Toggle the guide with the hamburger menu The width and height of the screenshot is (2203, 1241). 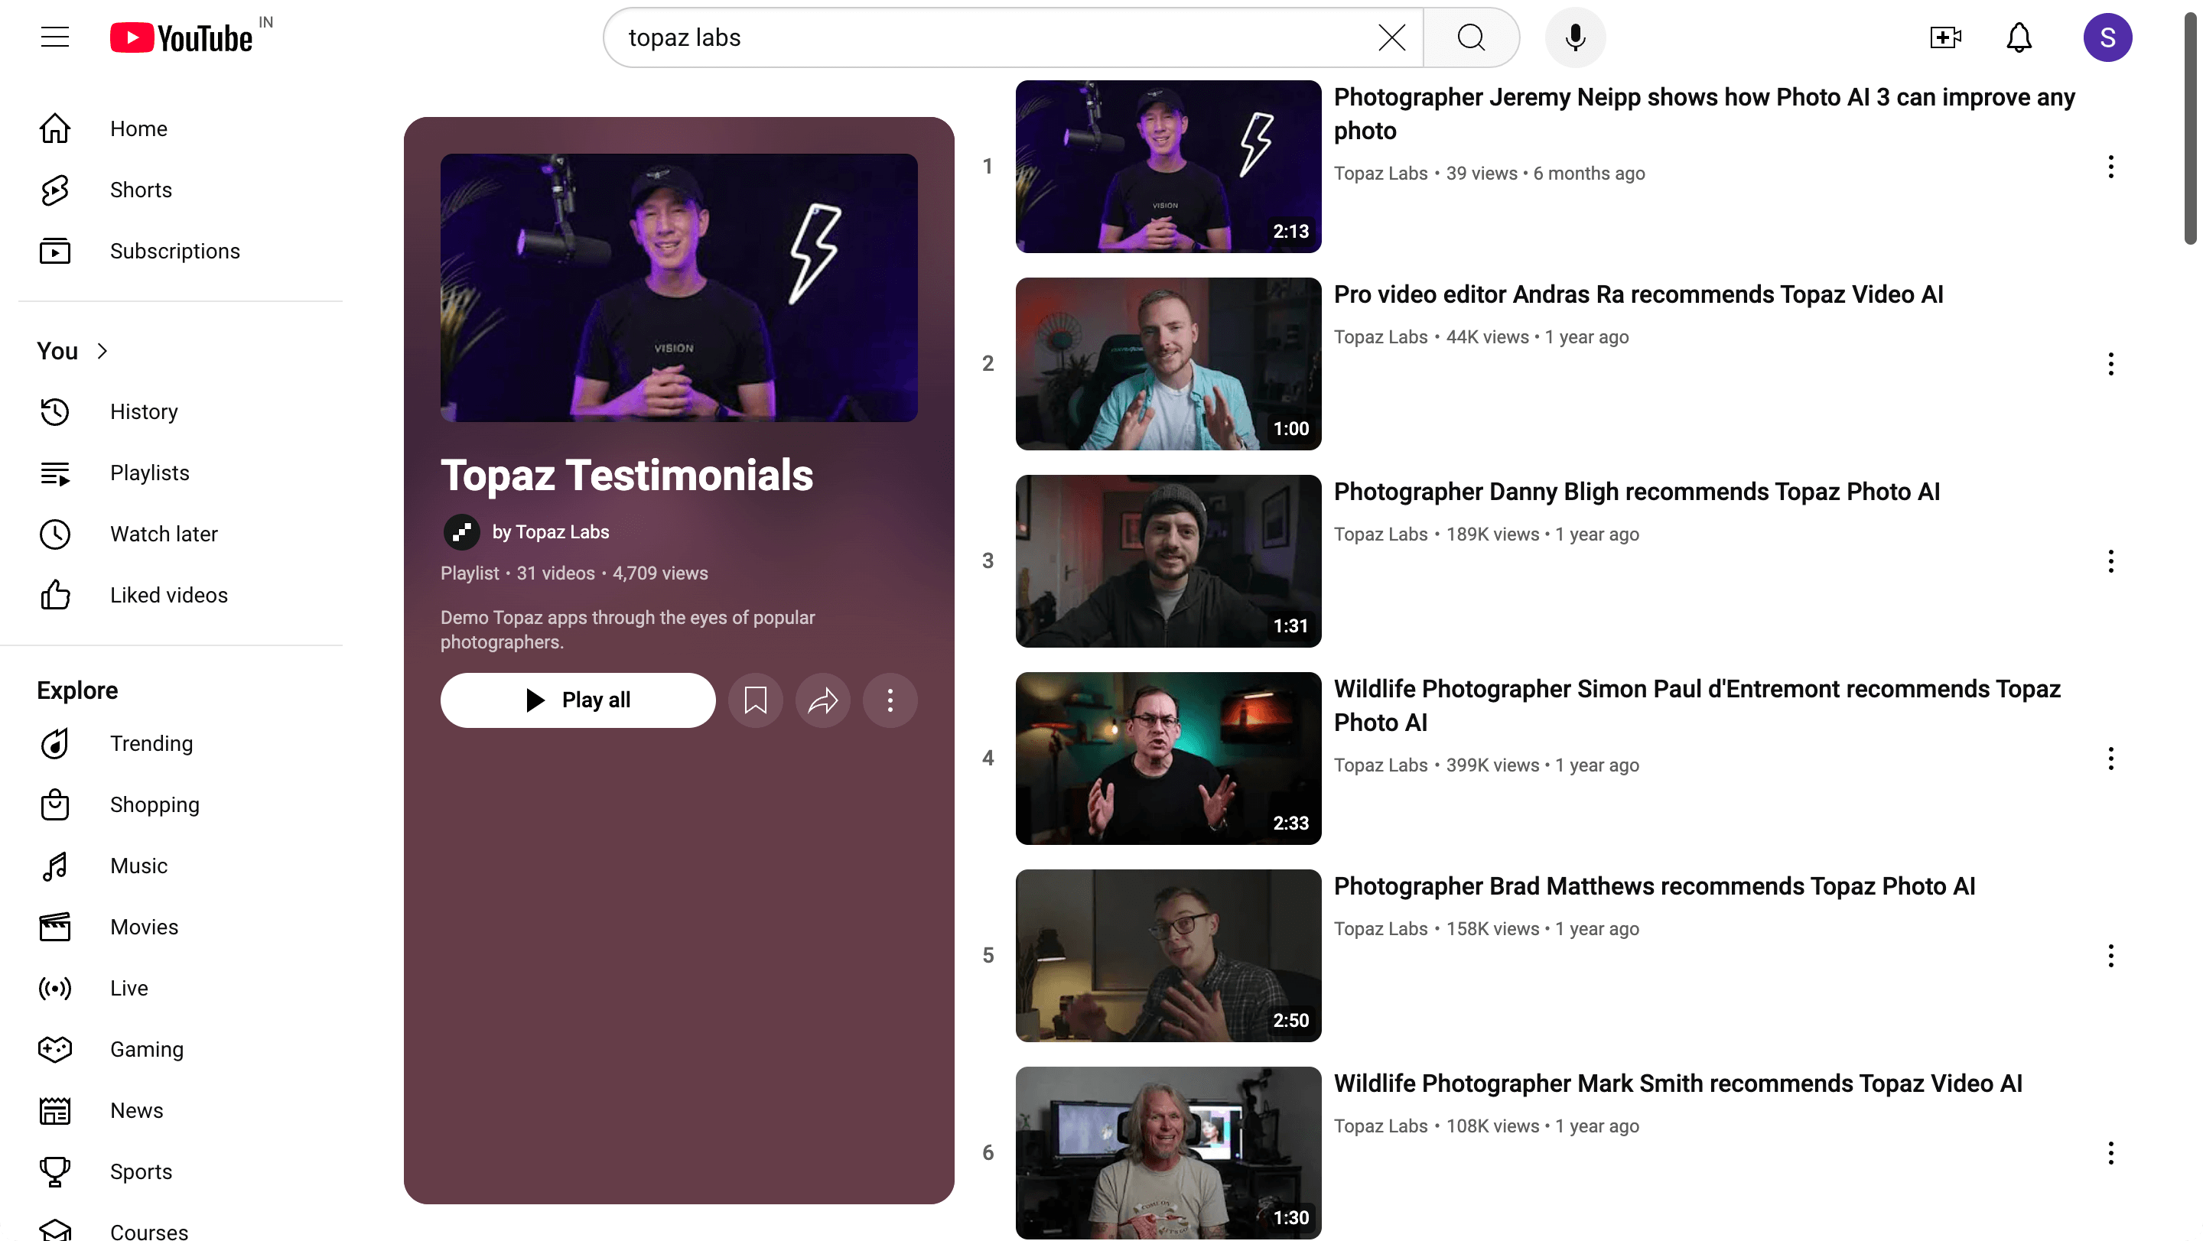pyautogui.click(x=55, y=37)
